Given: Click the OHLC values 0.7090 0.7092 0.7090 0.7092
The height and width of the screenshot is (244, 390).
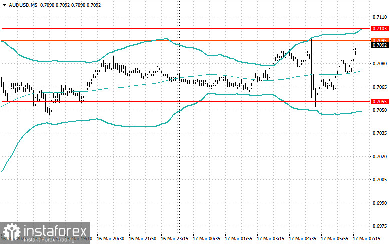Looking at the screenshot, I should tap(70, 5).
